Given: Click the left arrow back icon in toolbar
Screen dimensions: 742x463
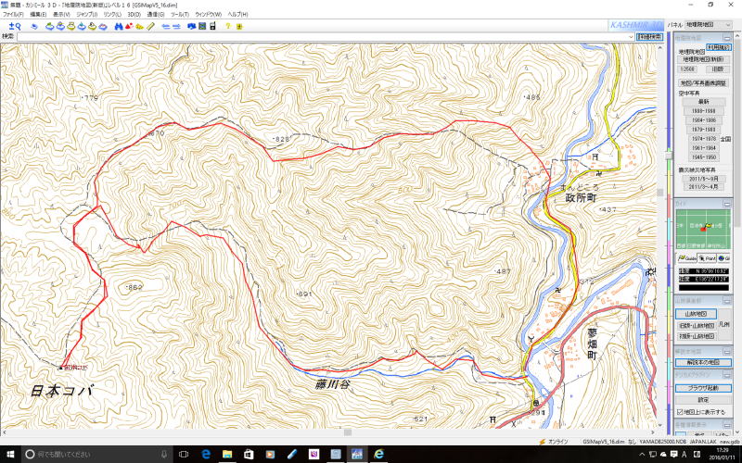Looking at the screenshot, I should point(164,26).
